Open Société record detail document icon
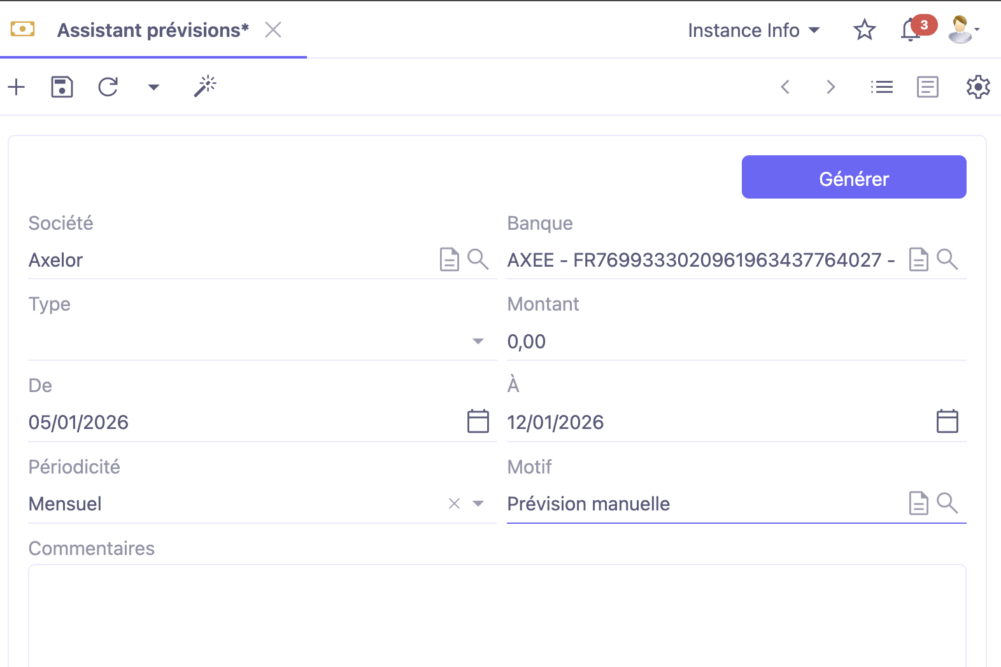This screenshot has width=1001, height=667. point(450,260)
